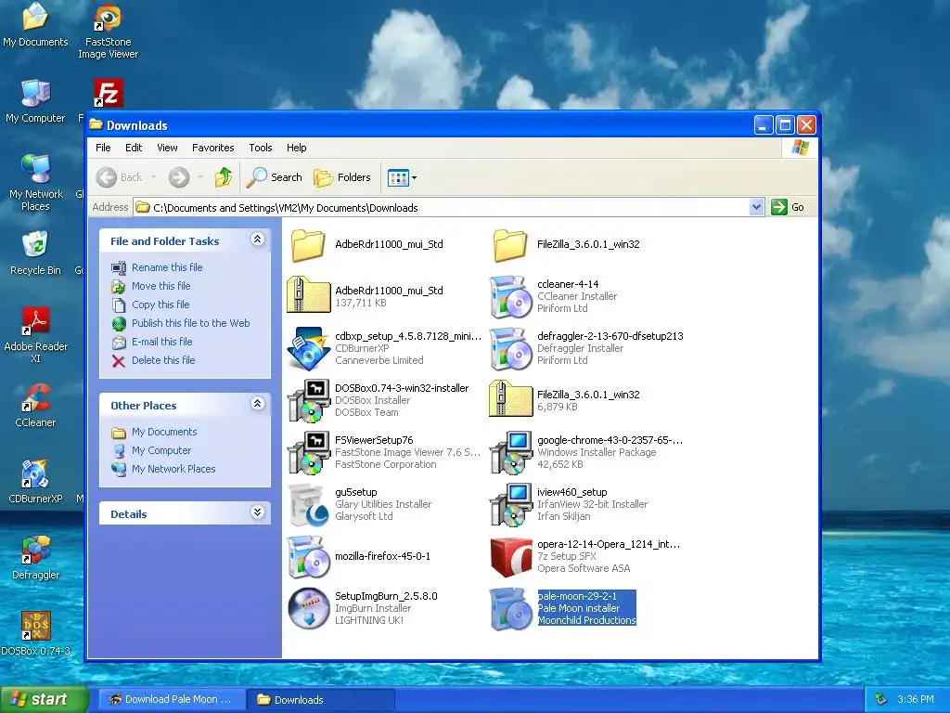Open the Help menu

[x=296, y=148]
